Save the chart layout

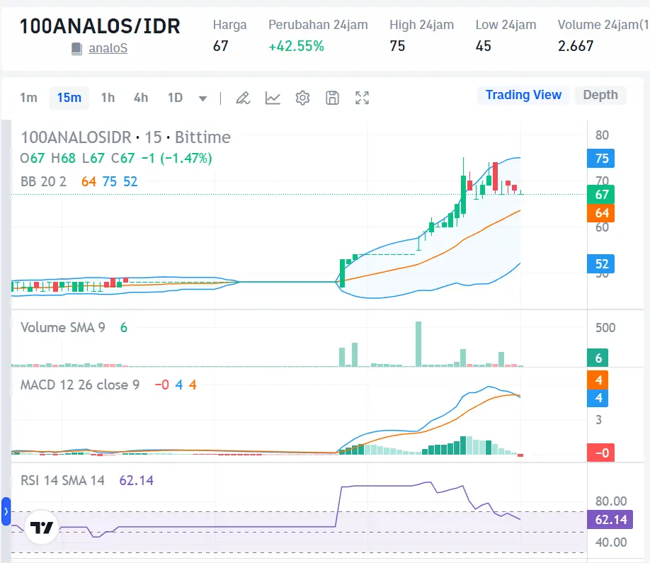(332, 98)
